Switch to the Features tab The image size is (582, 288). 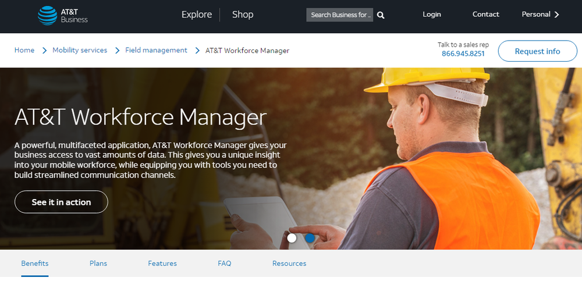tap(162, 264)
